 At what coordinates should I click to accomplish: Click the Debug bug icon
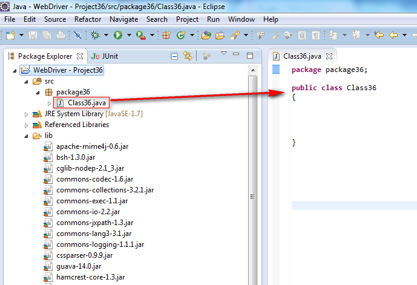tap(95, 35)
